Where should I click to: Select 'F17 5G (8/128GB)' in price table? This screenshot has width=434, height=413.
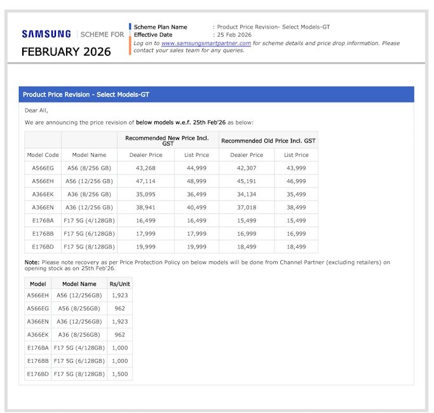(x=89, y=247)
